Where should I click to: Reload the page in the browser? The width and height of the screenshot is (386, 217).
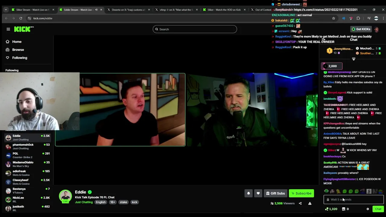21,18
